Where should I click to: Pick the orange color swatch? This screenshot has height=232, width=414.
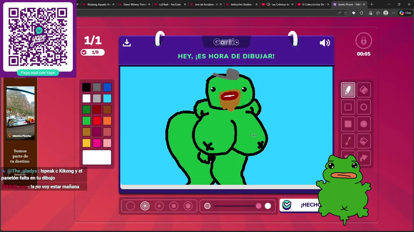coord(107,121)
